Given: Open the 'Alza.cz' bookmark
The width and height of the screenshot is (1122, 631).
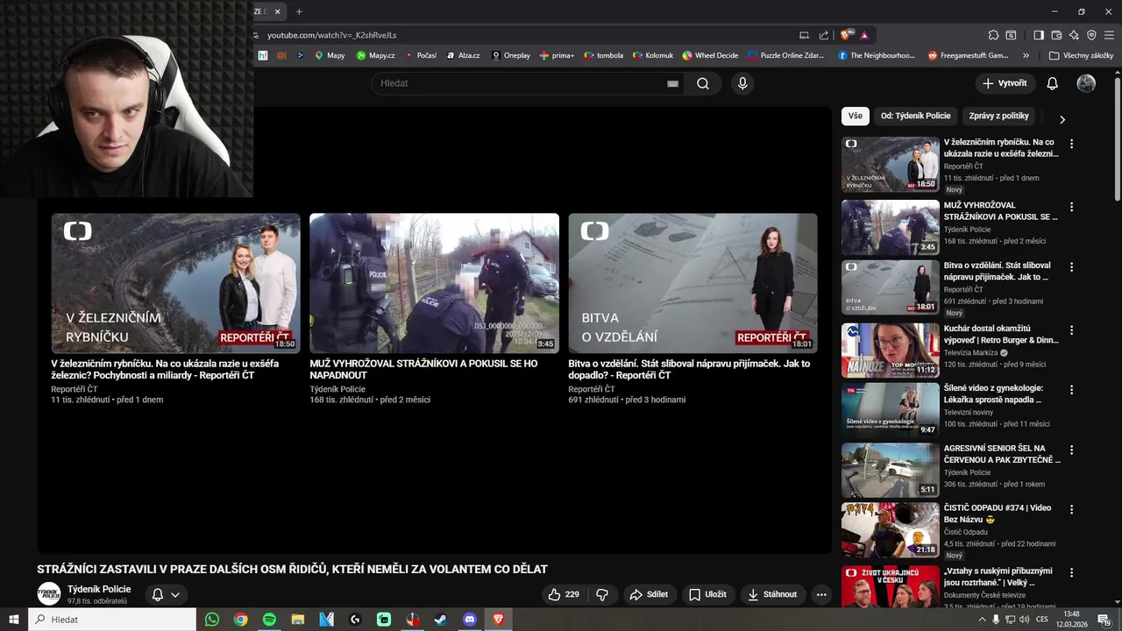Looking at the screenshot, I should point(463,55).
